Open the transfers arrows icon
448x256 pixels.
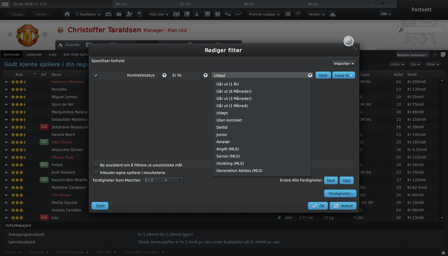pos(228,14)
